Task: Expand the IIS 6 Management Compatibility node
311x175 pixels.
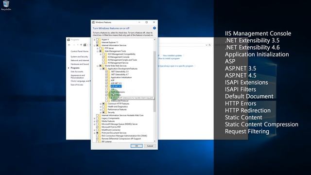Action: click(x=101, y=54)
